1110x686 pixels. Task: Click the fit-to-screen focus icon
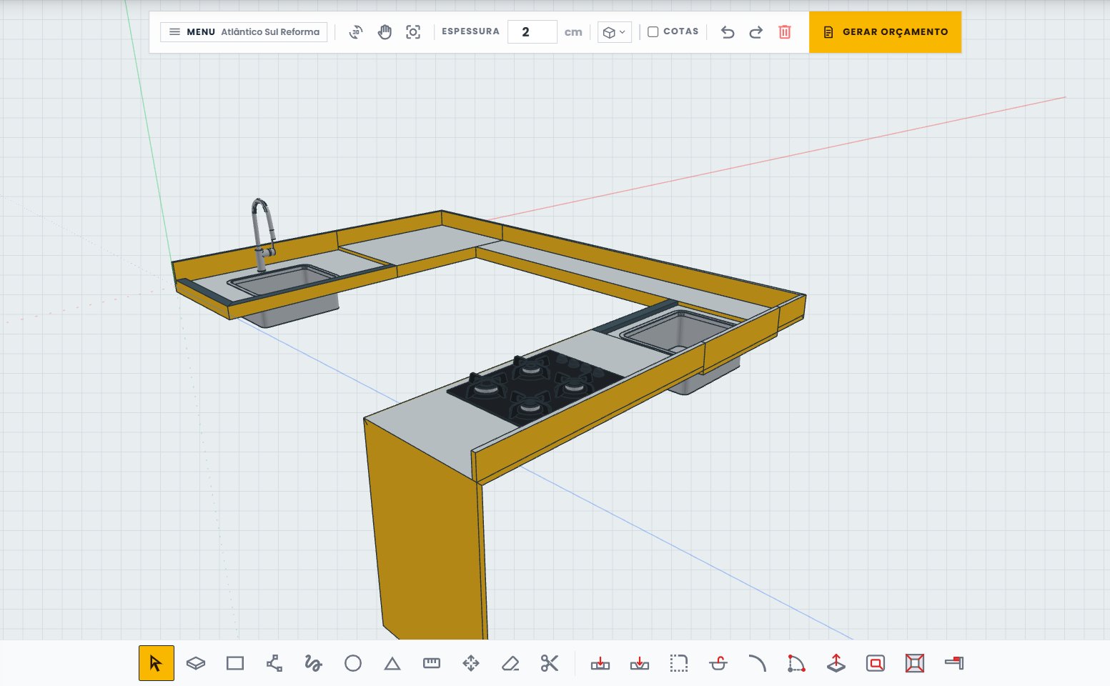pyautogui.click(x=413, y=31)
